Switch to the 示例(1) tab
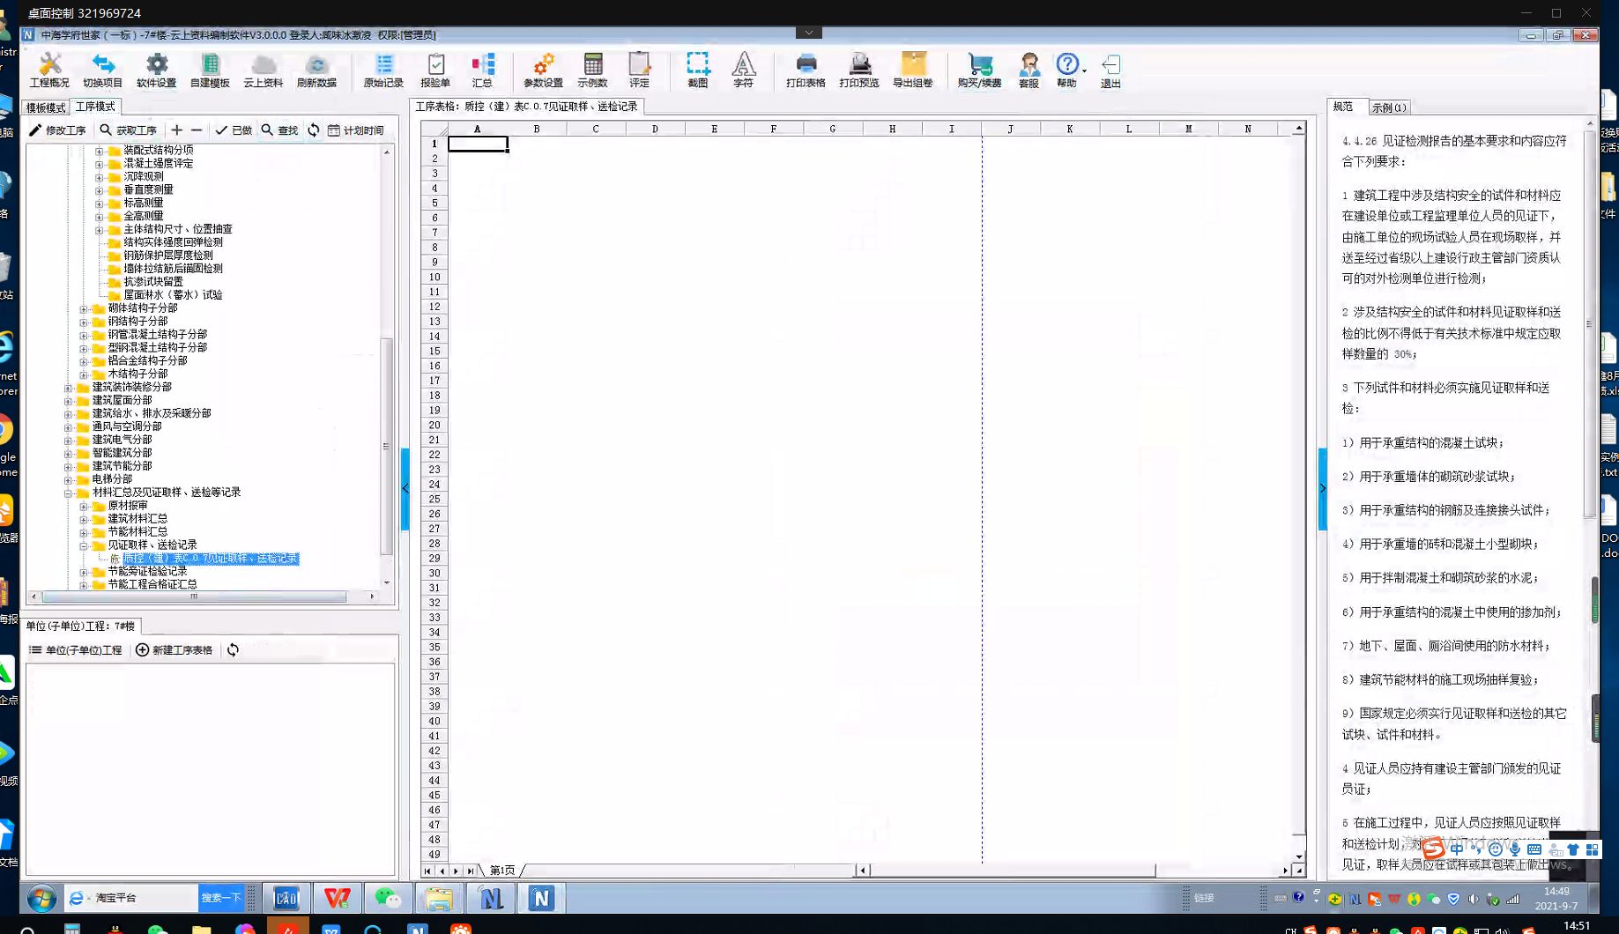Image resolution: width=1619 pixels, height=934 pixels. [x=1389, y=107]
